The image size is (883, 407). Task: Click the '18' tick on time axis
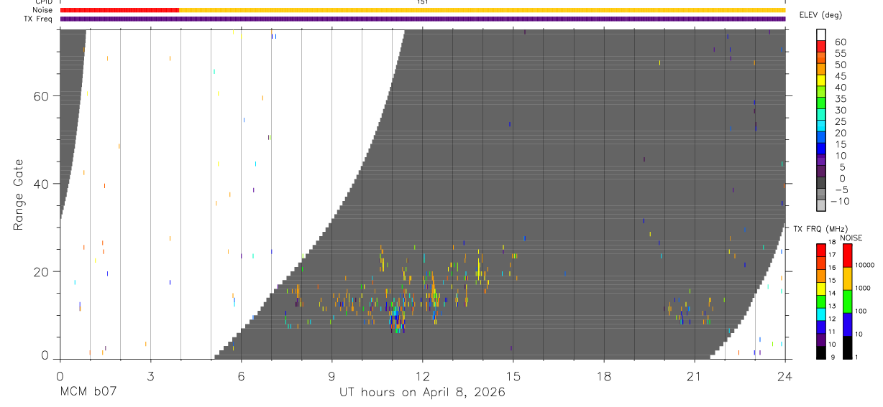tap(604, 375)
